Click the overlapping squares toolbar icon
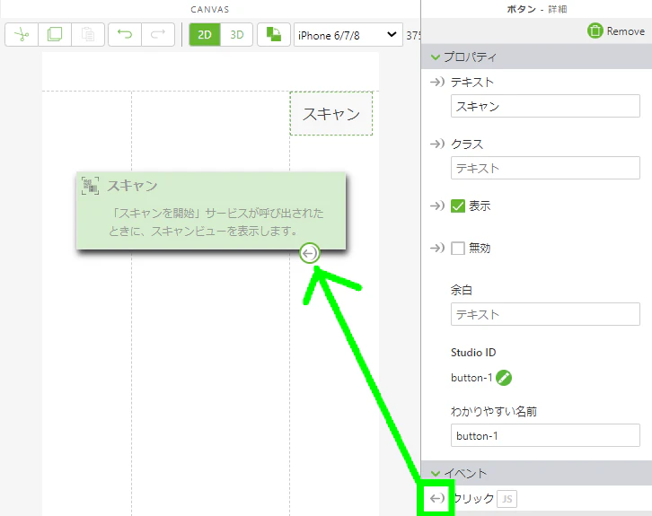Screen dimensions: 652x516 click(274, 34)
